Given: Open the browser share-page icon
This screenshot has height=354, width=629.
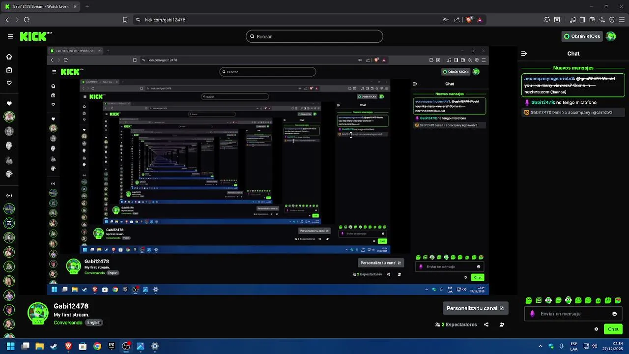Looking at the screenshot, I should (457, 20).
